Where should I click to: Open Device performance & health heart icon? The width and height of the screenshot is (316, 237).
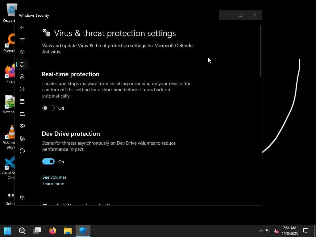click(x=22, y=126)
